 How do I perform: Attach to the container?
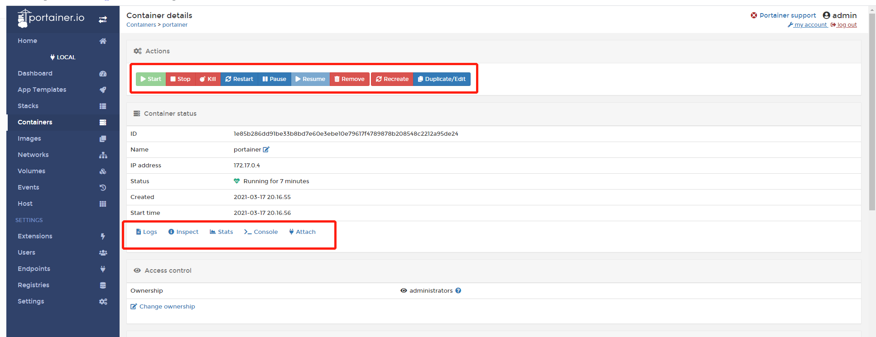click(x=302, y=232)
